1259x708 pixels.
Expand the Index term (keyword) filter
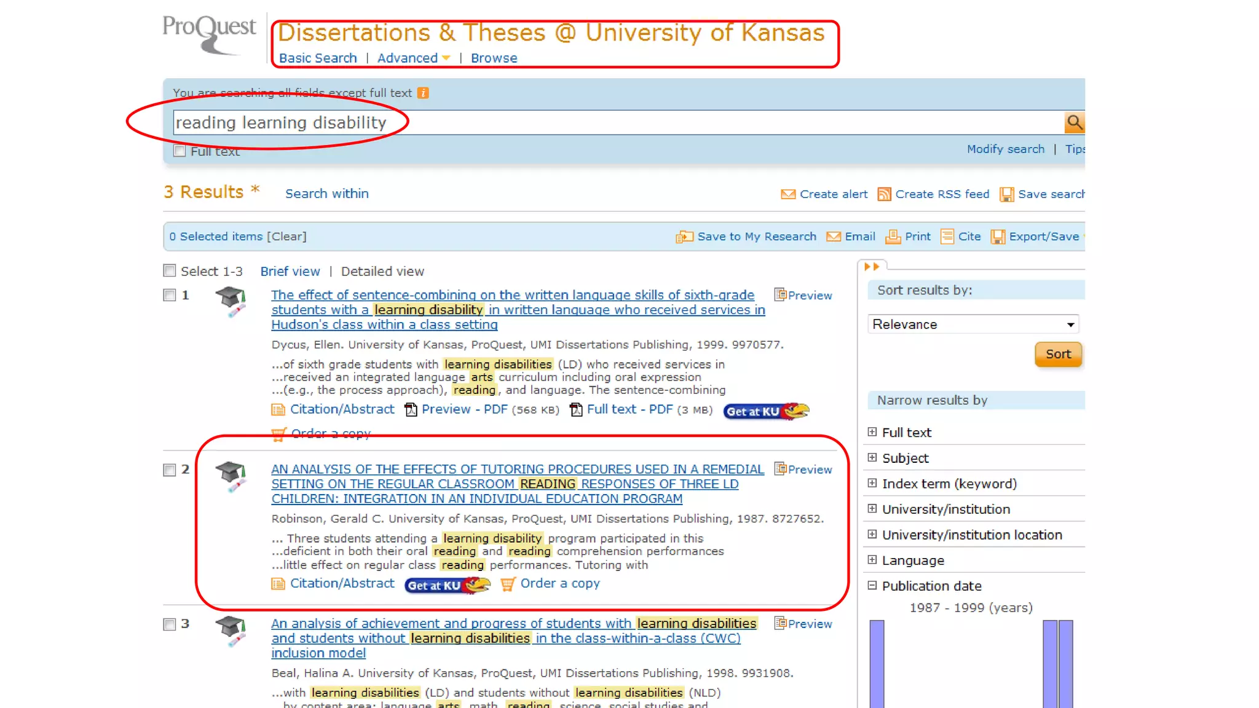872,483
